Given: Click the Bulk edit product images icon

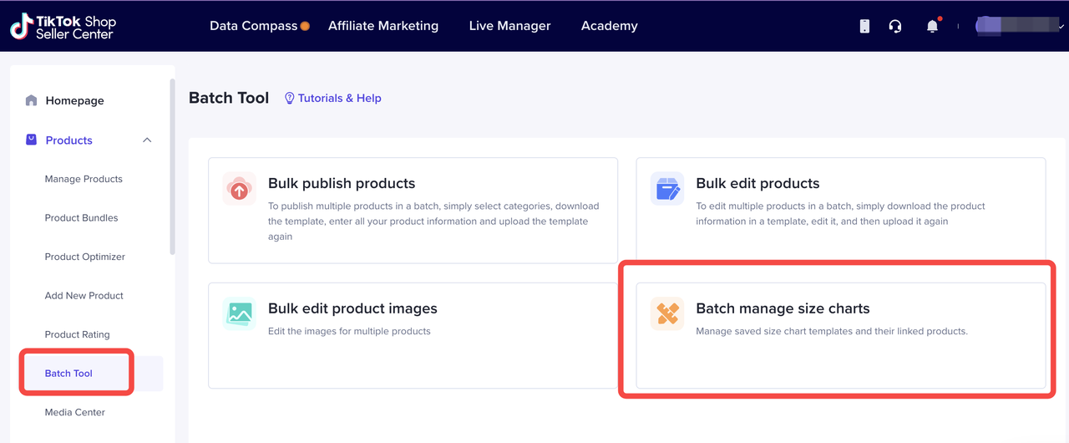Looking at the screenshot, I should pos(239,313).
